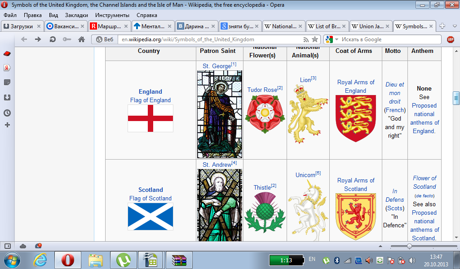Follow the Flower of Scotland anthem link
The width and height of the screenshot is (460, 269).
425,182
